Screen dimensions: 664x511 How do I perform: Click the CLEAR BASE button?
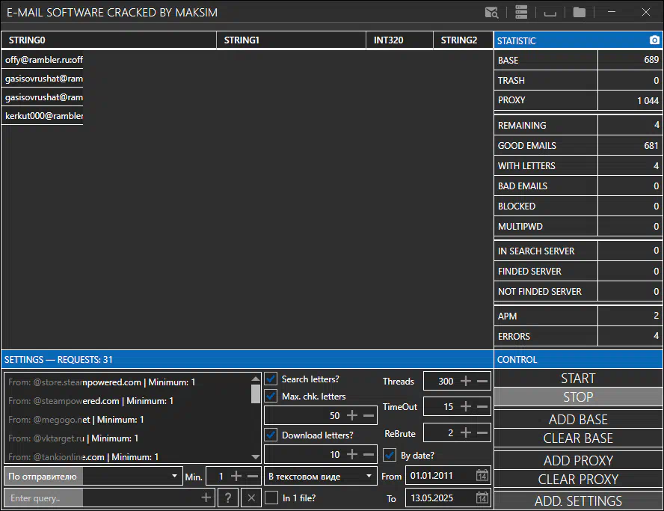[x=578, y=438]
